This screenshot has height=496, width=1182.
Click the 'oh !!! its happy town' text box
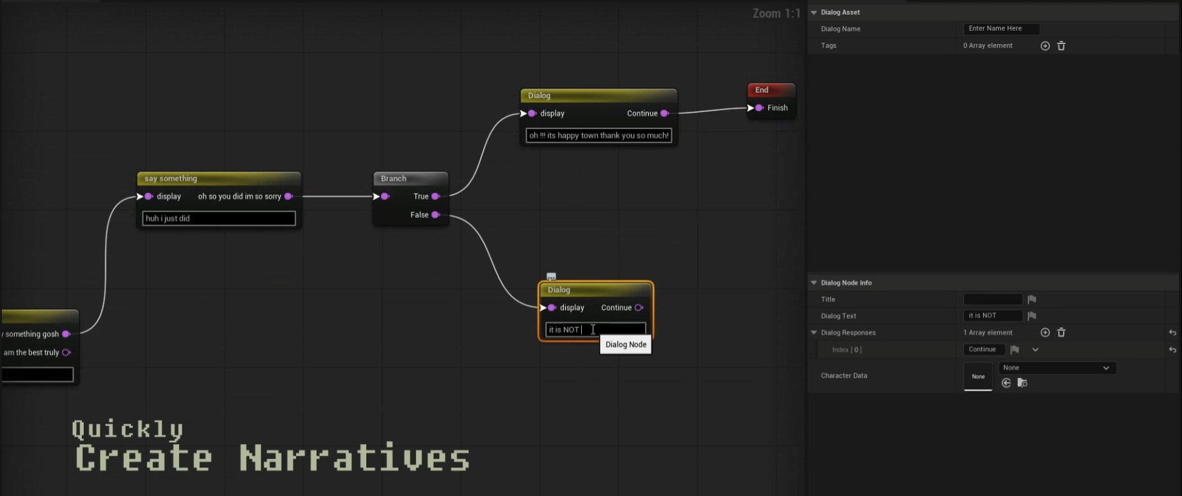click(x=599, y=136)
